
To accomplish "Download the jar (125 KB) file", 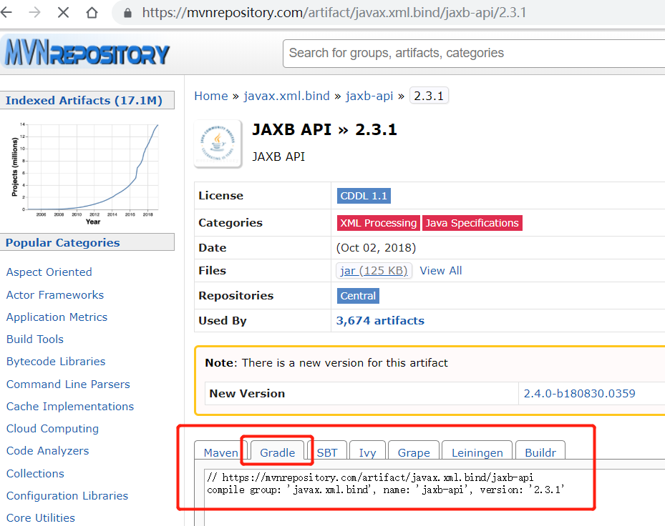I will pyautogui.click(x=374, y=270).
